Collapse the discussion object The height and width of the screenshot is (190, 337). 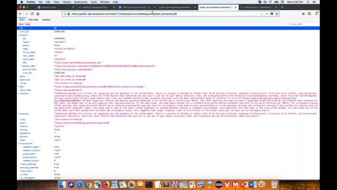[18, 144]
